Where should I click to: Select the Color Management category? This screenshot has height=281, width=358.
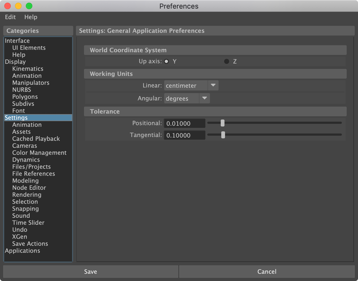click(39, 153)
